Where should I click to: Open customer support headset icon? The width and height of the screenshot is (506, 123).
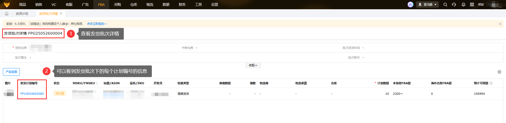point(454,4)
